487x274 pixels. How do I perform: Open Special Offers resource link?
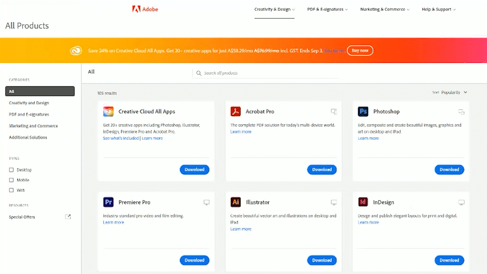[x=22, y=217]
